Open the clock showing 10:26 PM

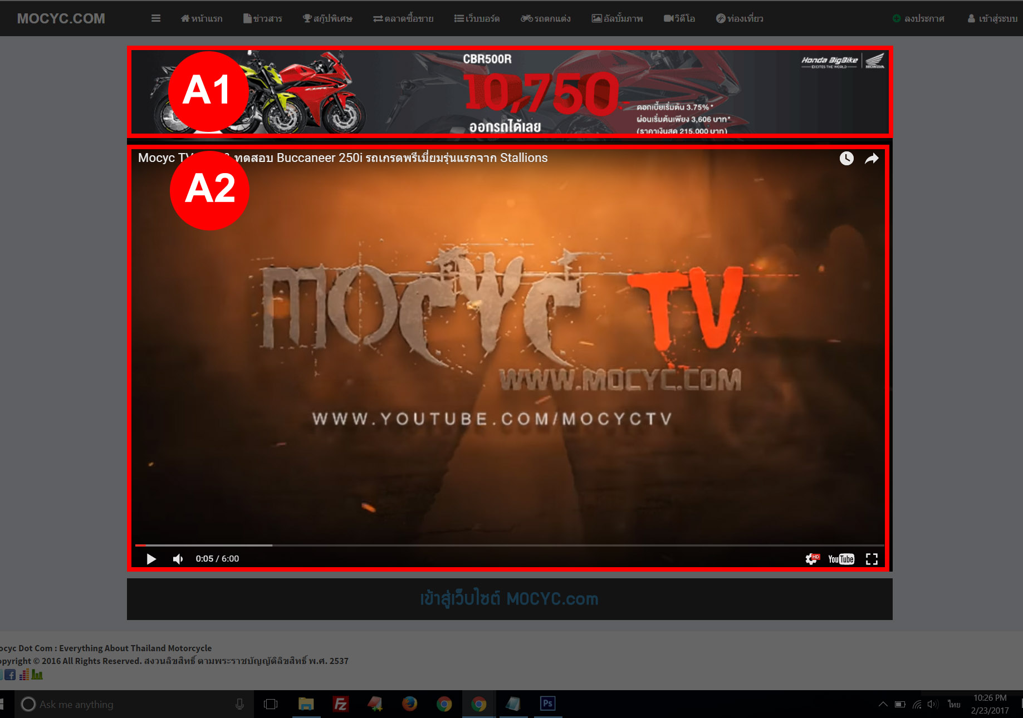[x=990, y=704]
